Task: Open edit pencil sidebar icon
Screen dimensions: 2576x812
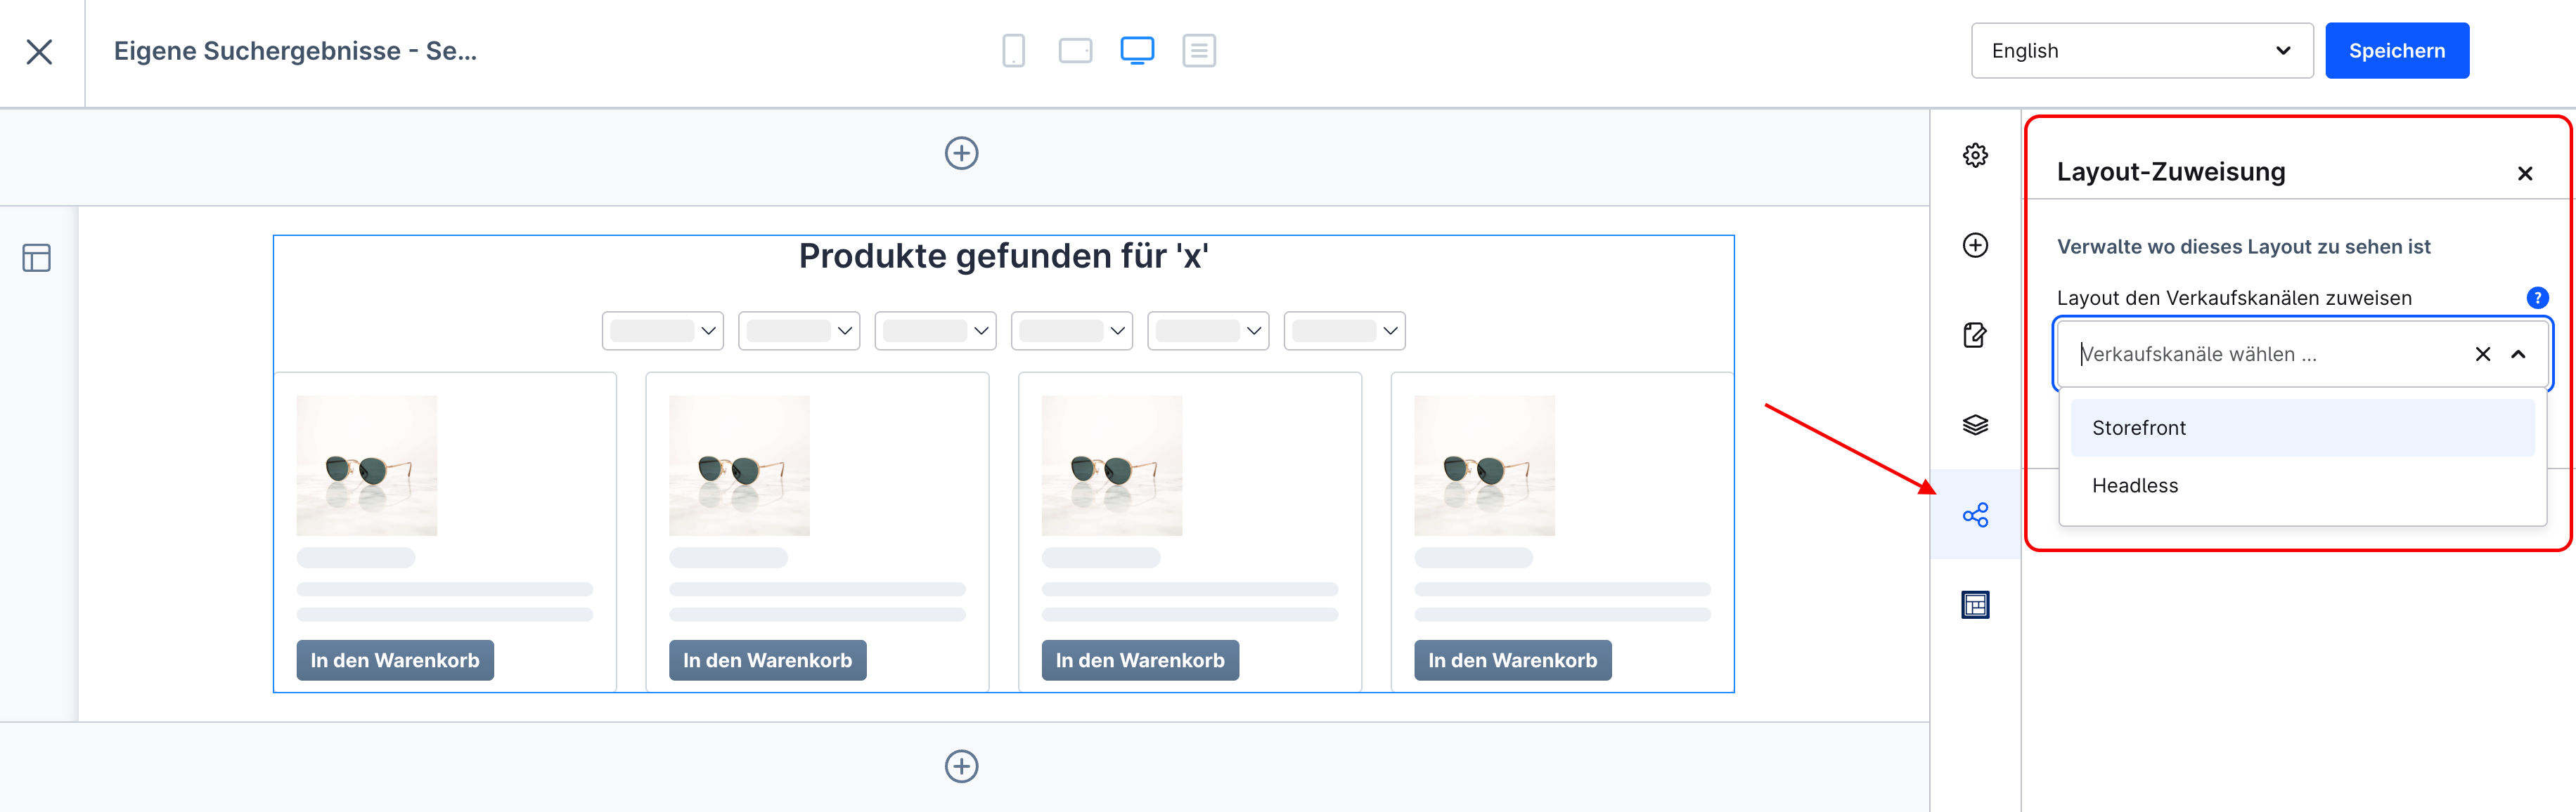Action: (x=1975, y=336)
